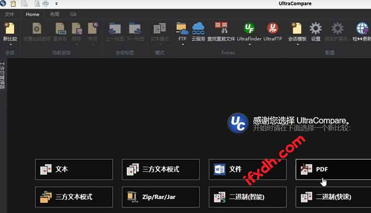Click the print preview quick access icon
The width and height of the screenshot is (371, 213).
[37, 4]
